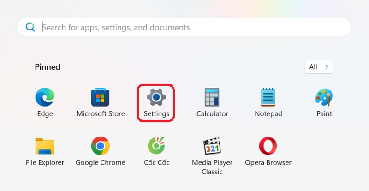
Task: Launch the Google Chrome icon
Action: coord(100,146)
